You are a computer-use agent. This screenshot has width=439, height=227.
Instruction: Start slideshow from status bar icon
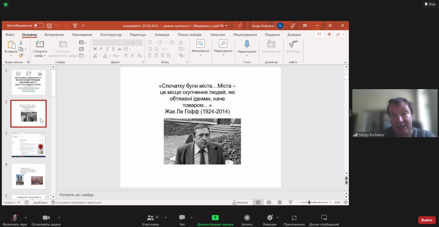(290, 202)
